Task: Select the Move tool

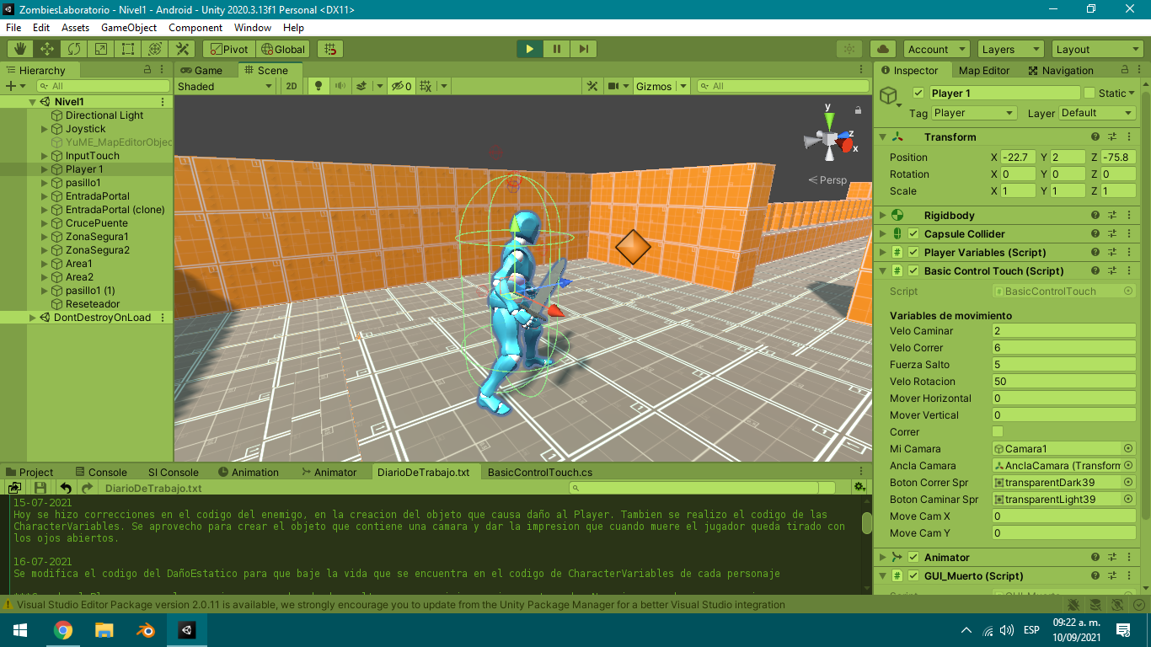Action: tap(47, 49)
